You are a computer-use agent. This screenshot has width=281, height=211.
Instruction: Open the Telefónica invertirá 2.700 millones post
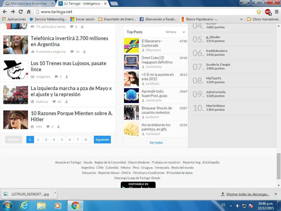tap(69, 41)
